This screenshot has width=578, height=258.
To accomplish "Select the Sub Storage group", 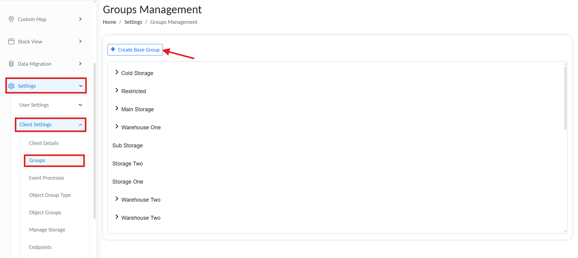I will click(127, 146).
